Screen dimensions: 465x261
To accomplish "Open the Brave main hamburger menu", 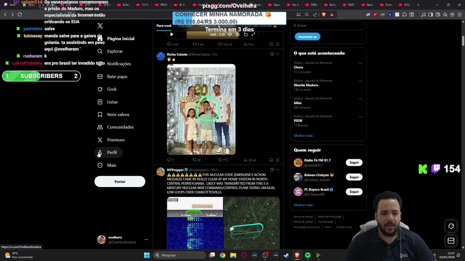I will [460, 14].
